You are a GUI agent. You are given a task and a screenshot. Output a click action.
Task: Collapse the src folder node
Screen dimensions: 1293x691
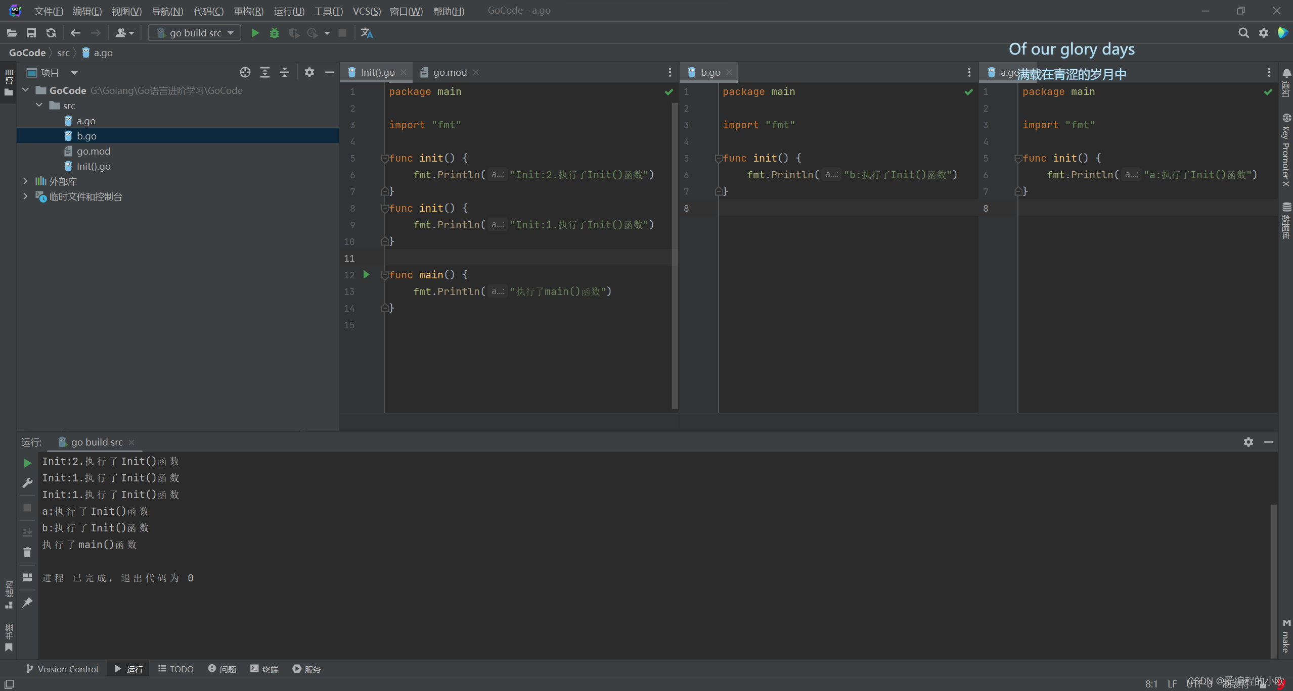39,105
